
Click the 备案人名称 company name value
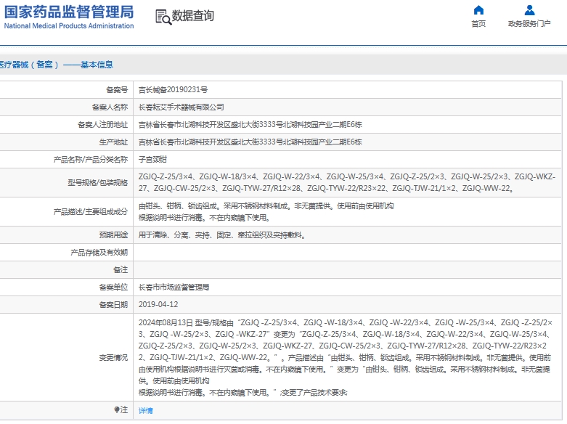tap(181, 107)
